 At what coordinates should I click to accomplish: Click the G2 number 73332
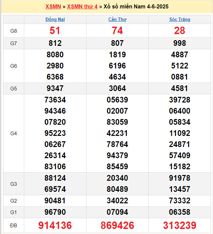[180, 201]
